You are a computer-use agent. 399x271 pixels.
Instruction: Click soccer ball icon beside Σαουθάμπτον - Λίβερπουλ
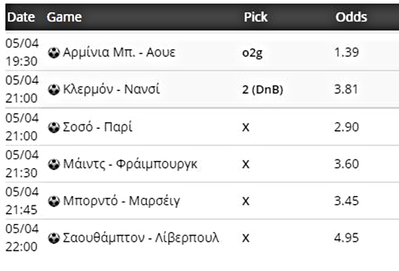coord(54,237)
